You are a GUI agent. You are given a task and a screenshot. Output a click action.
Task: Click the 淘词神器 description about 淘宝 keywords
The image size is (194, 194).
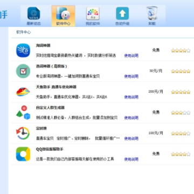tap(76, 56)
